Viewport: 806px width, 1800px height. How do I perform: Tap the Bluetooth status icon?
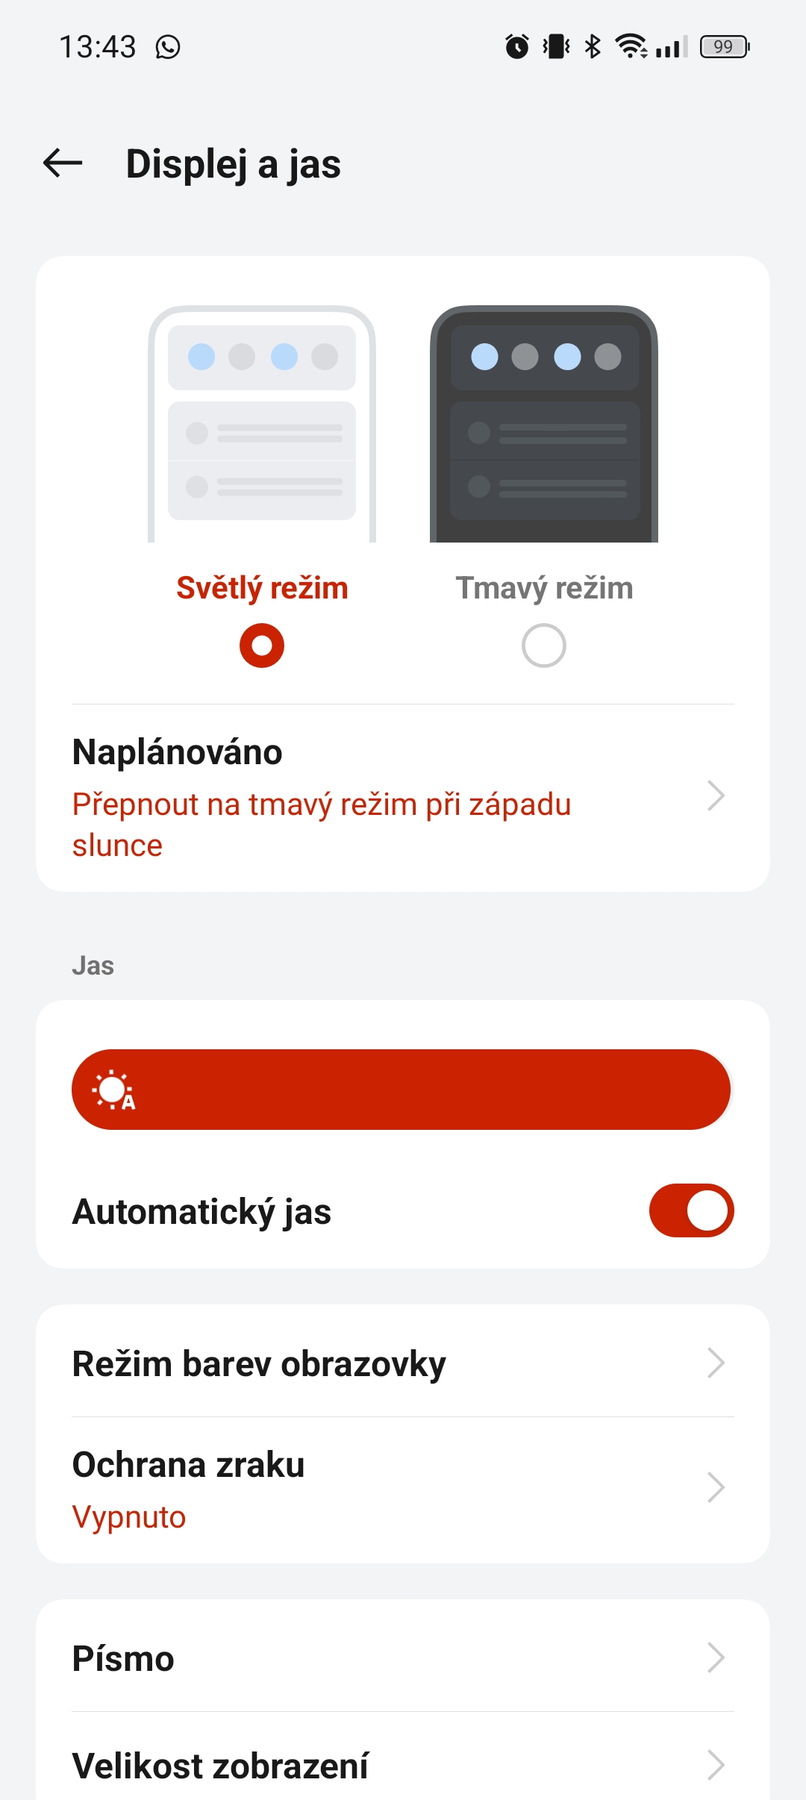click(x=593, y=47)
